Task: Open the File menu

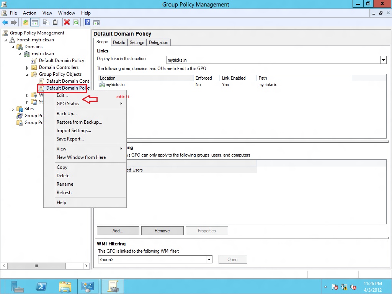Action: coord(13,13)
